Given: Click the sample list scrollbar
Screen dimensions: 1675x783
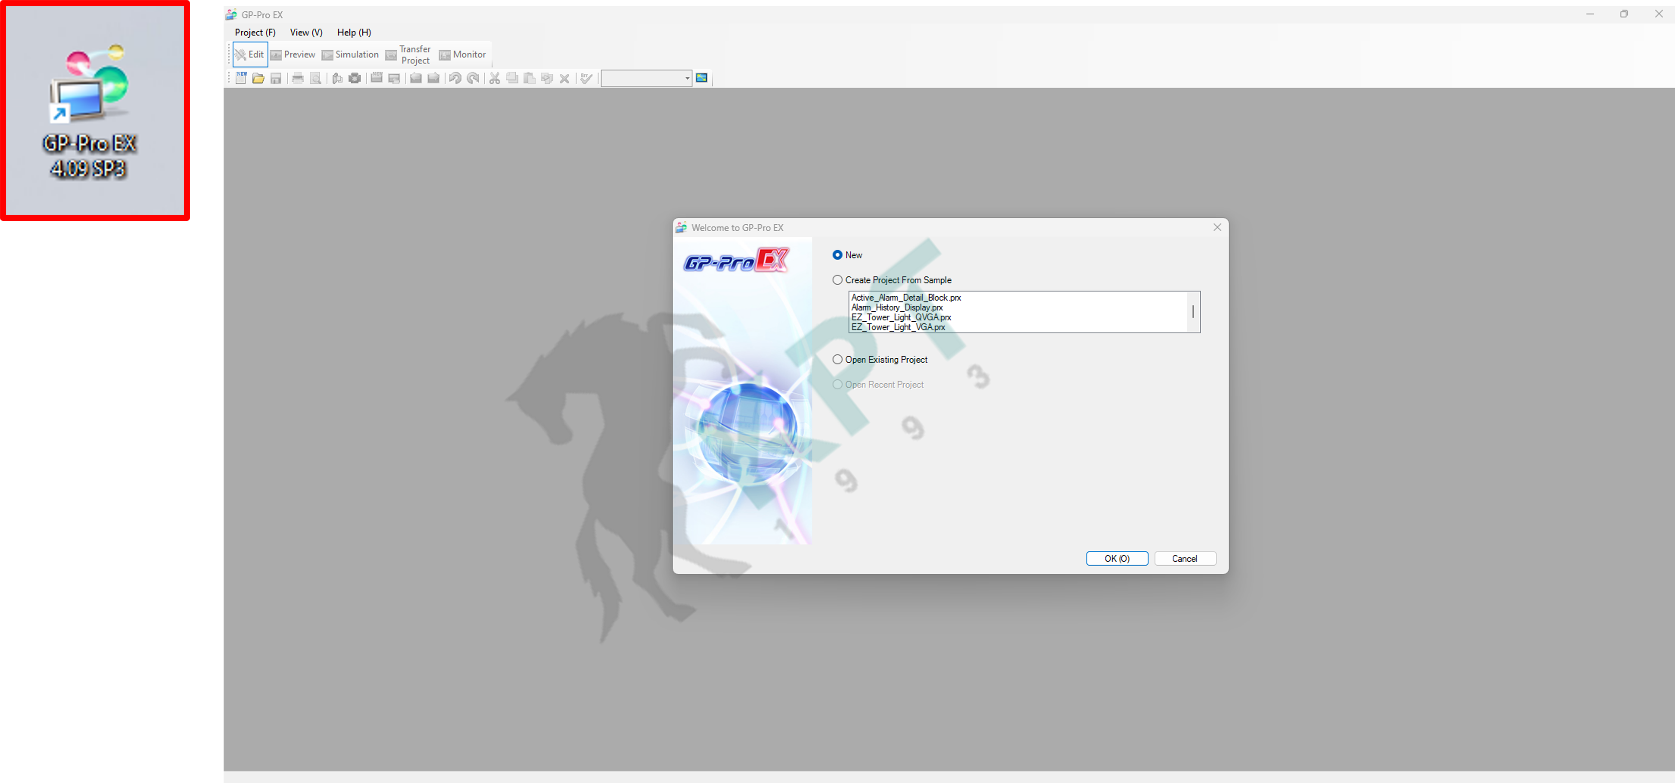Looking at the screenshot, I should click(1192, 313).
